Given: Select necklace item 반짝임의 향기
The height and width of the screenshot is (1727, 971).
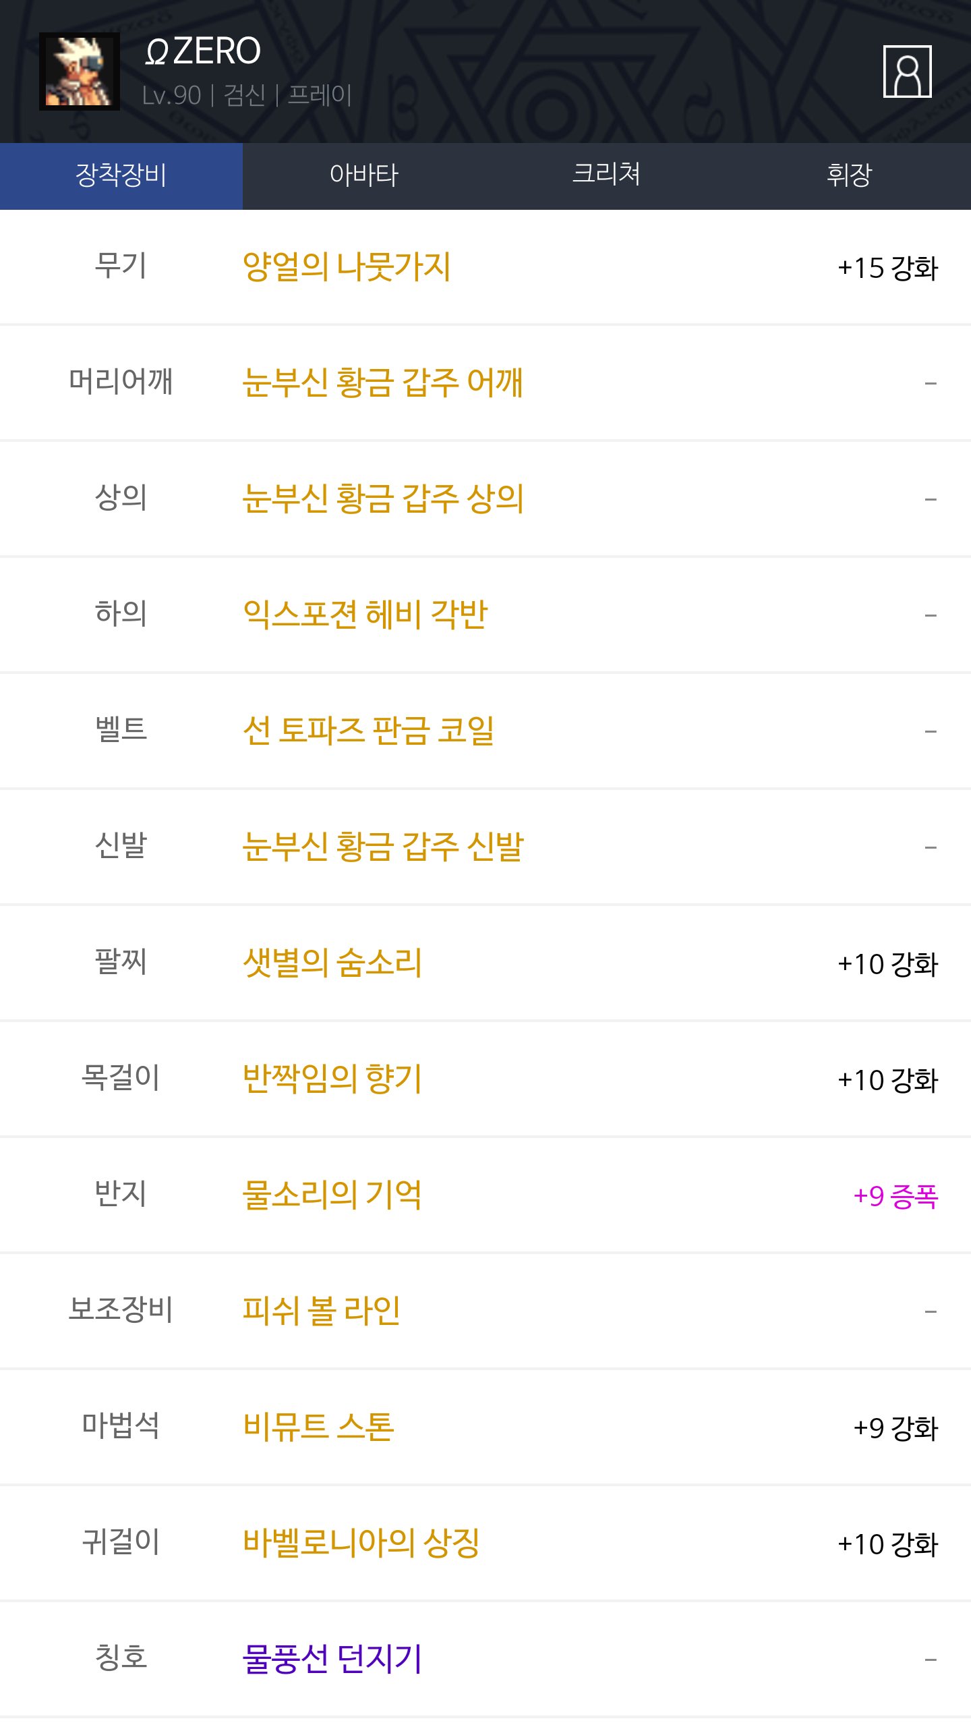Looking at the screenshot, I should [332, 1079].
